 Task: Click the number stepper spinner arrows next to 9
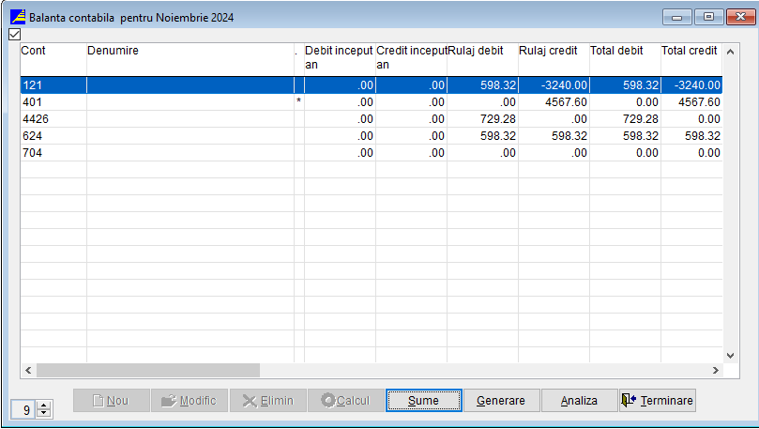tap(44, 409)
